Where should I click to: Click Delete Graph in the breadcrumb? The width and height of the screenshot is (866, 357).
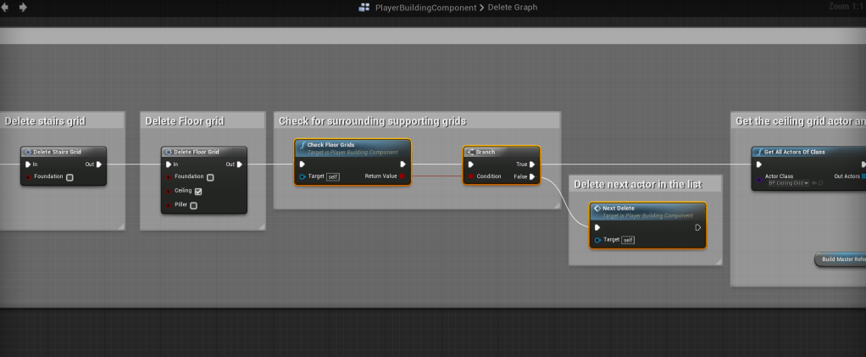[512, 8]
